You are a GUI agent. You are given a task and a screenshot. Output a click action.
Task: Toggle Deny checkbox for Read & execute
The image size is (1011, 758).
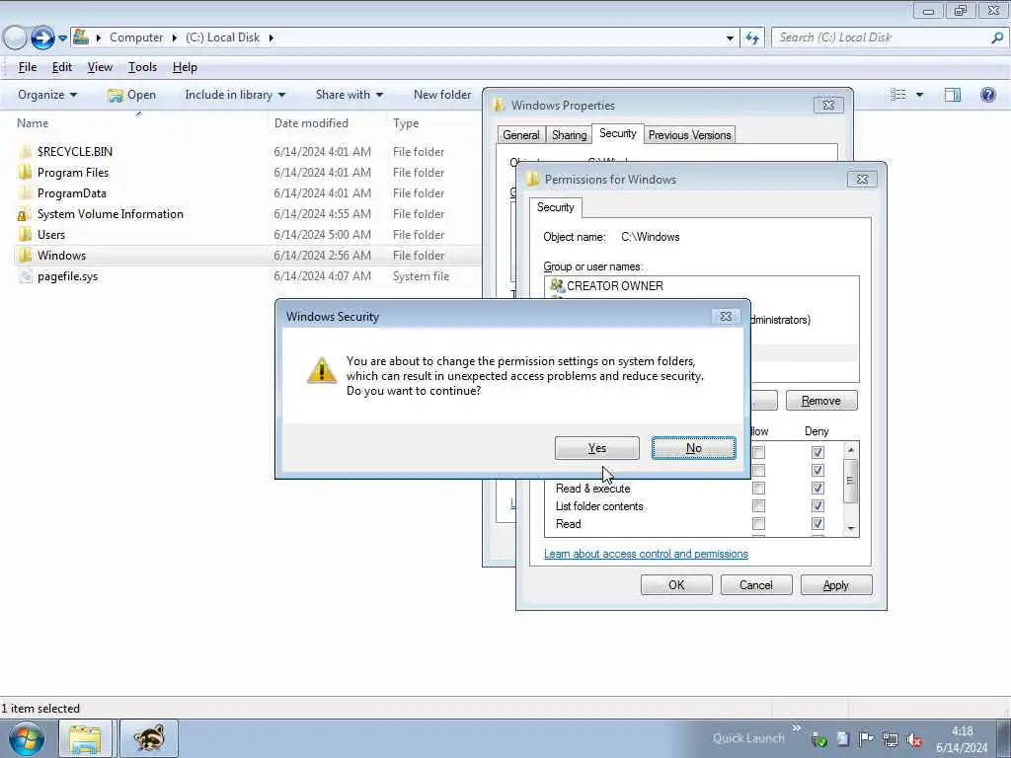[x=817, y=489]
